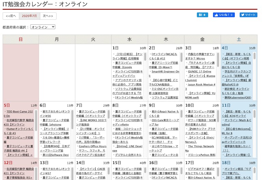Image resolution: width=262 pixels, height=180 pixels.
Task: Open July 3 event Japan Rook Meetup #3
Action: click(200, 87)
